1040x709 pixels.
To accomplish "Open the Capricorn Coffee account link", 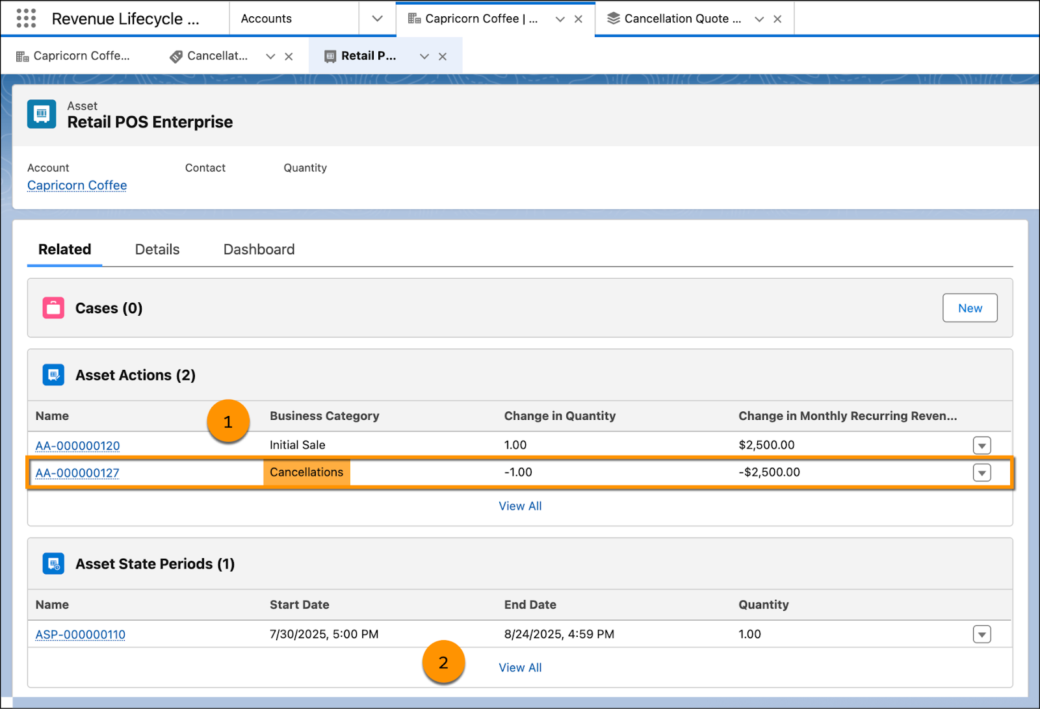I will pos(77,185).
